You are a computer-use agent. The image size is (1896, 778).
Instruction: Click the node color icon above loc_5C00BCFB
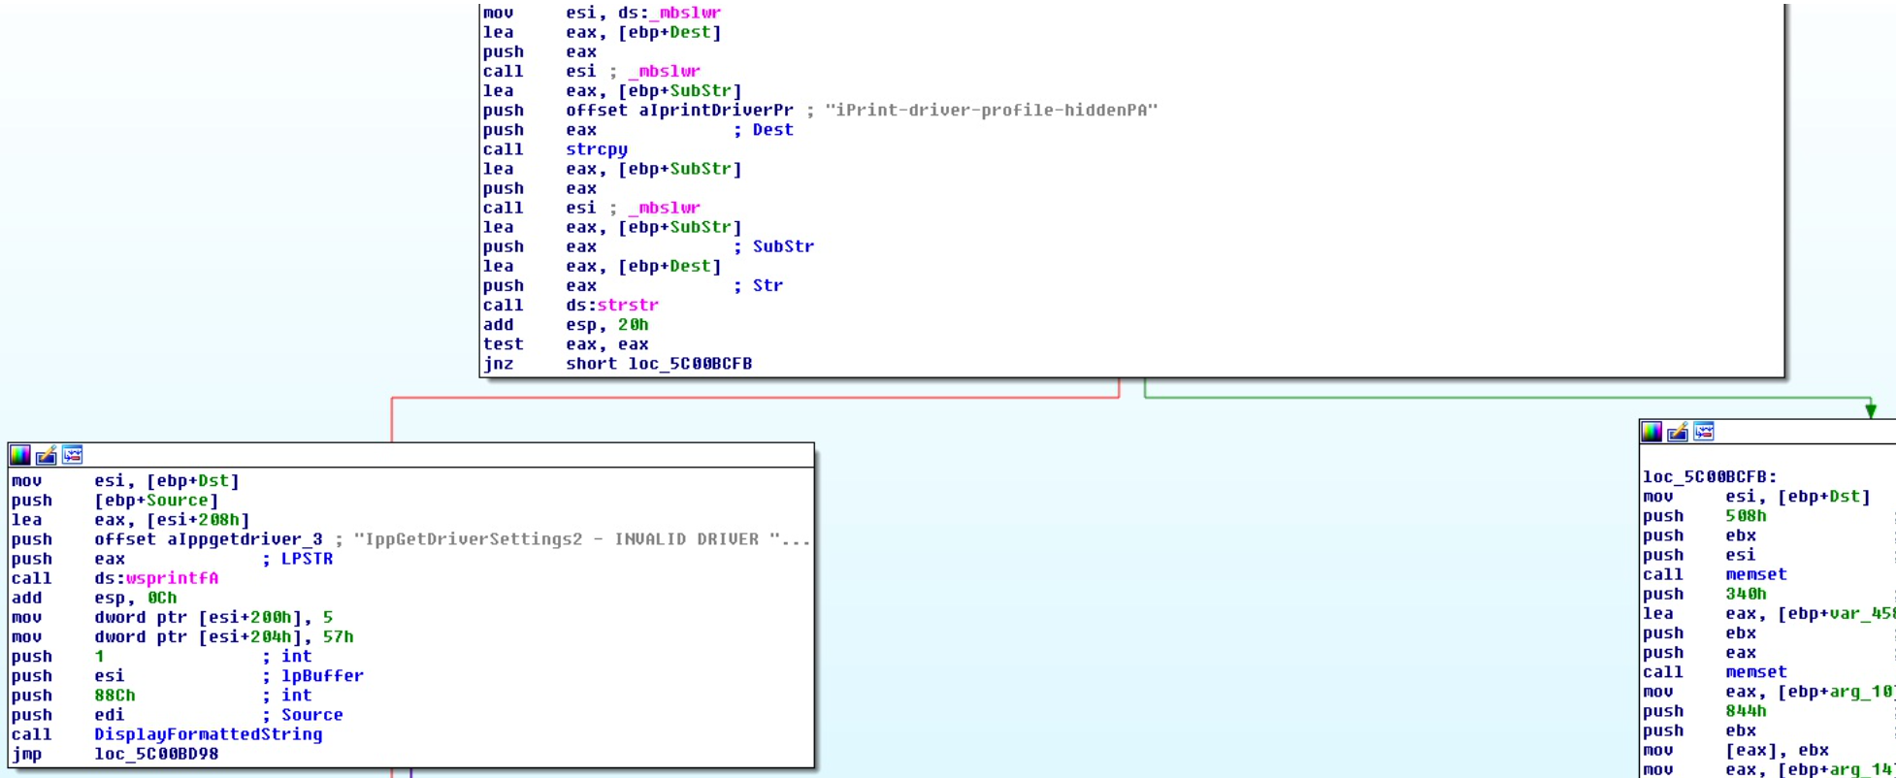click(1652, 432)
